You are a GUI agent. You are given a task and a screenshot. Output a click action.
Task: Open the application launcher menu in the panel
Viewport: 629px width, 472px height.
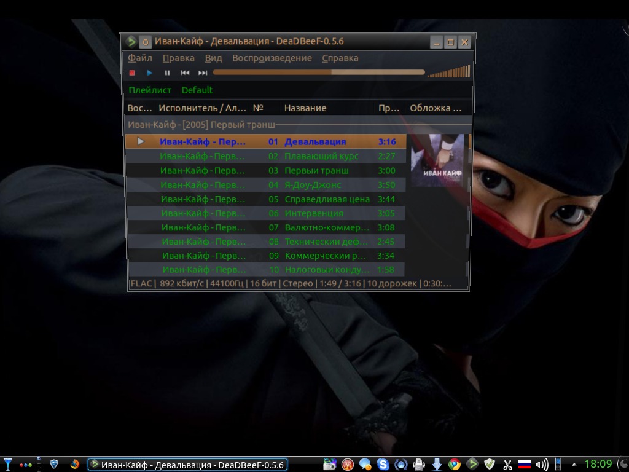pyautogui.click(x=7, y=465)
